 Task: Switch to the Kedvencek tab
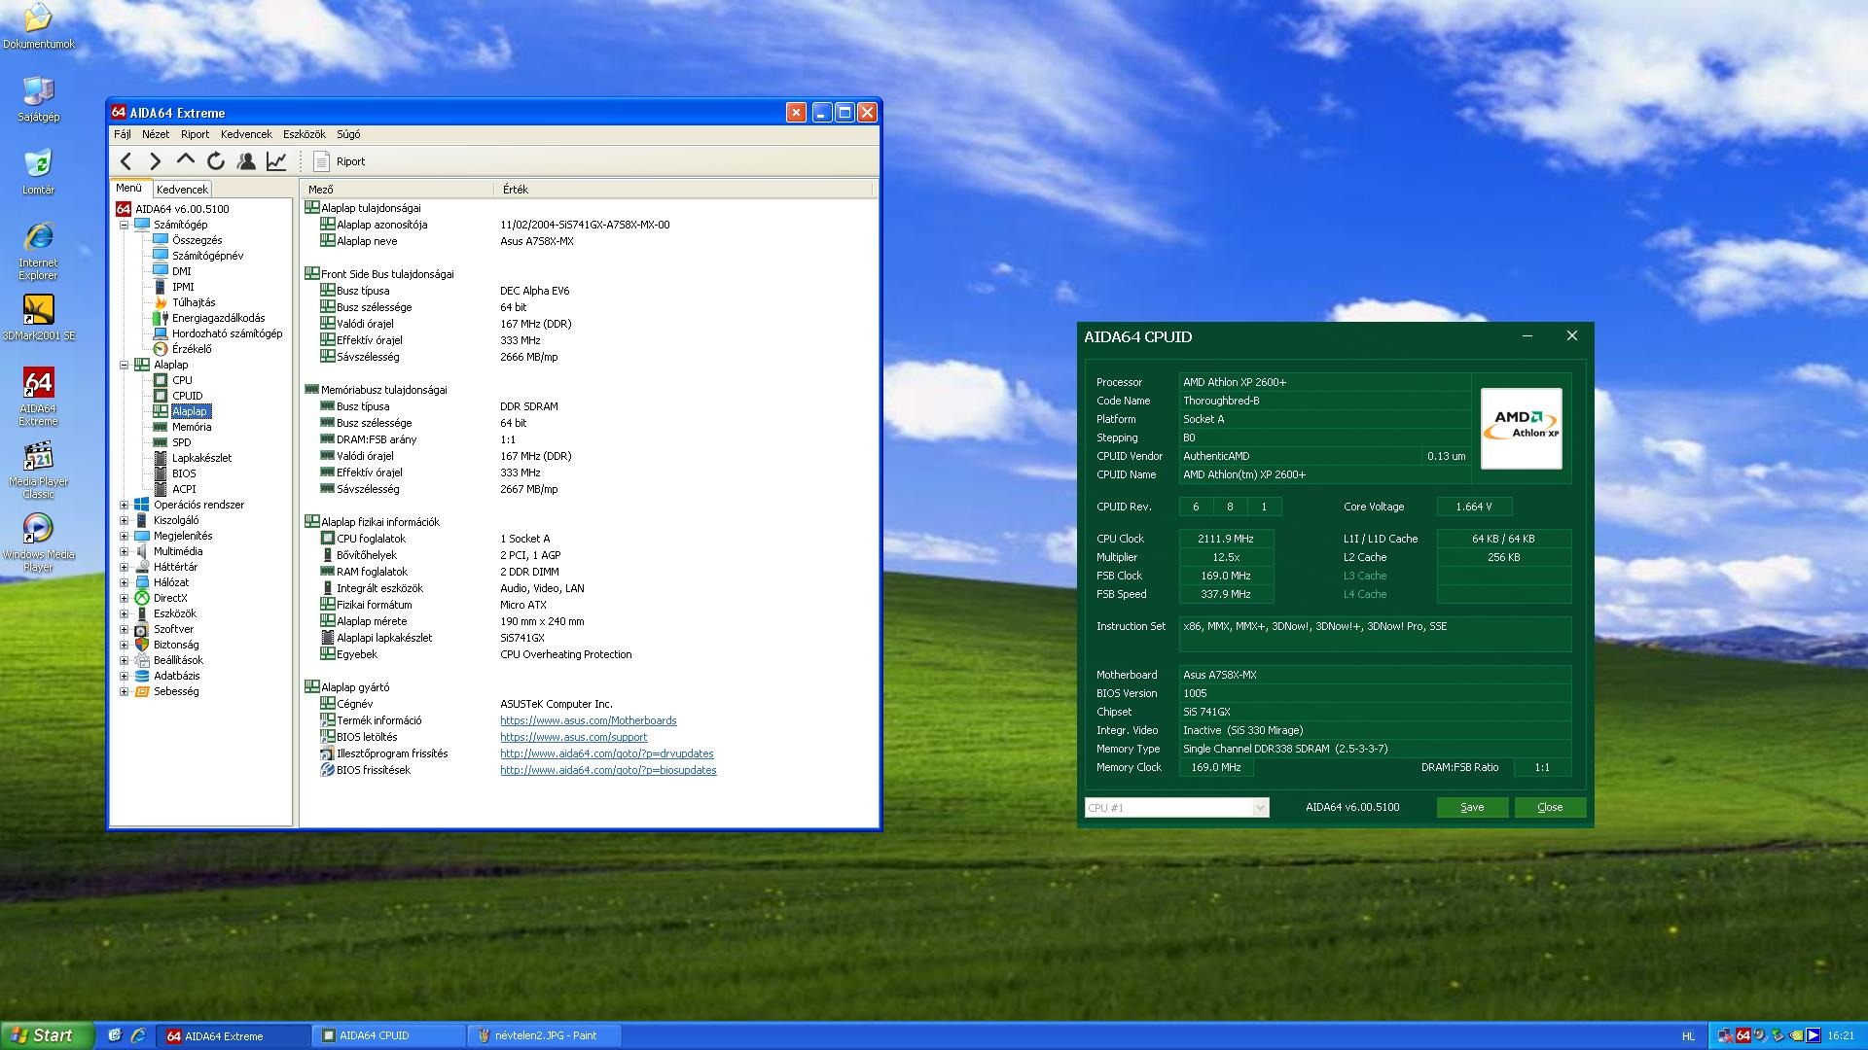point(182,190)
